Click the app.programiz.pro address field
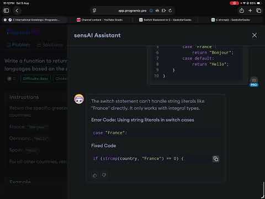The image size is (265, 199). [132, 11]
